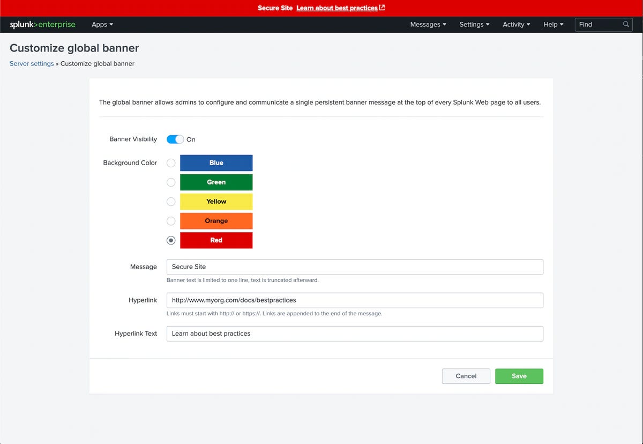
Task: Pick the Orange background radio button
Action: point(171,221)
